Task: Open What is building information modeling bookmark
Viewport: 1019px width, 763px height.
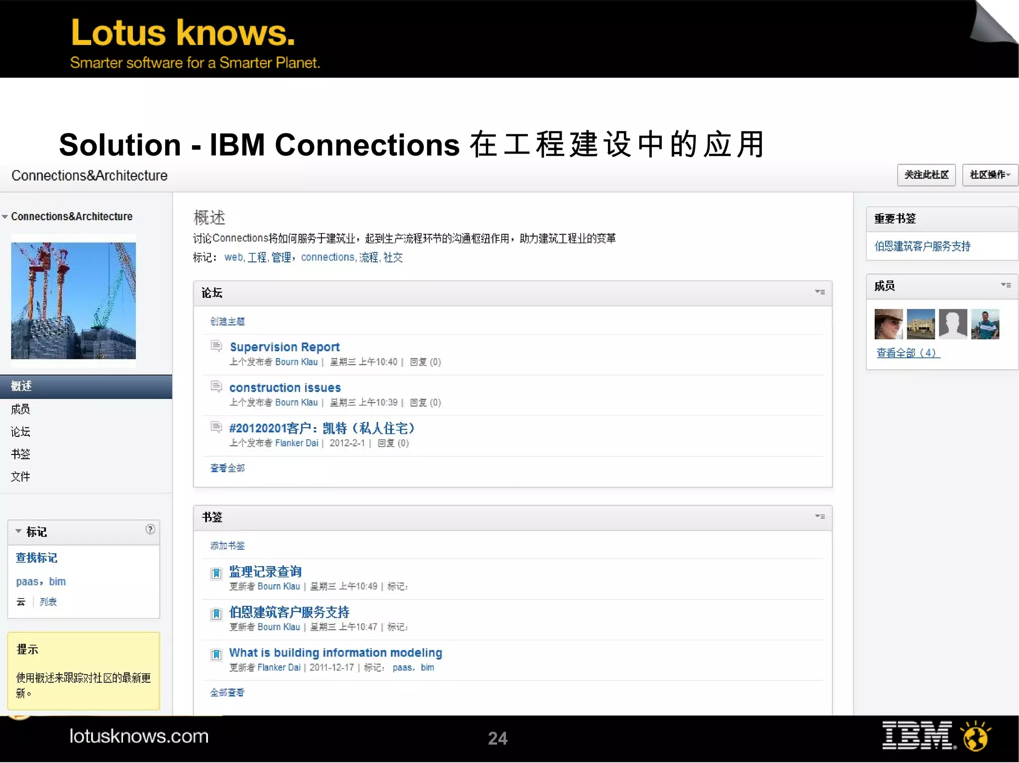Action: 335,653
